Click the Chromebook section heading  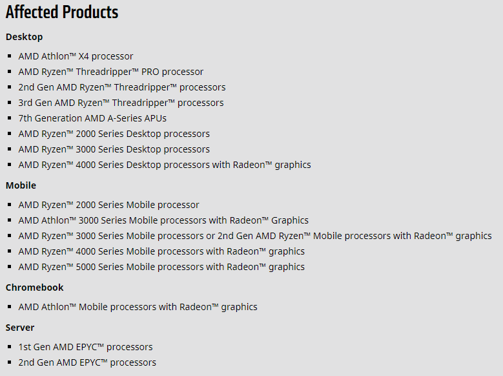point(35,287)
